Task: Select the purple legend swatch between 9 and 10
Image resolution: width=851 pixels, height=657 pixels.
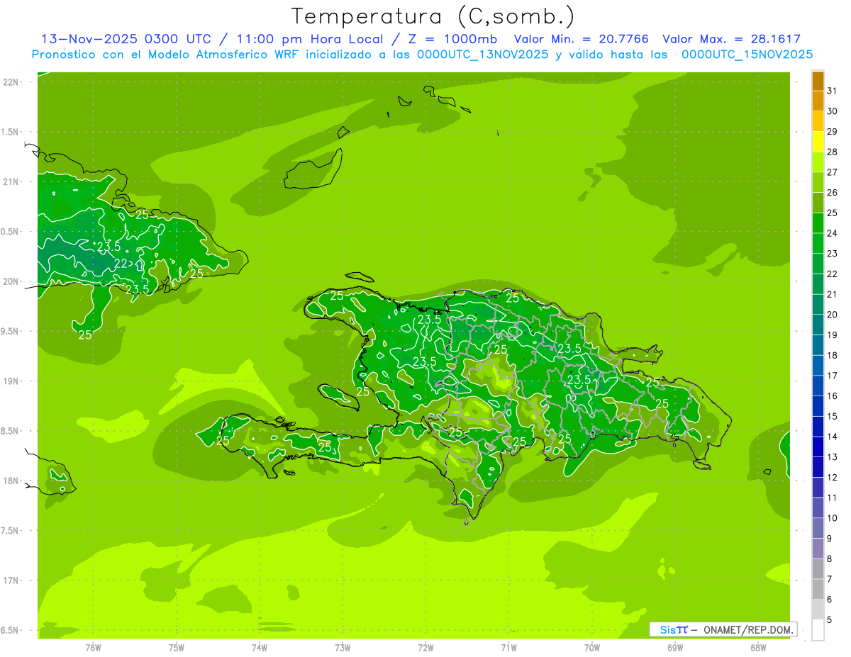Action: (818, 528)
